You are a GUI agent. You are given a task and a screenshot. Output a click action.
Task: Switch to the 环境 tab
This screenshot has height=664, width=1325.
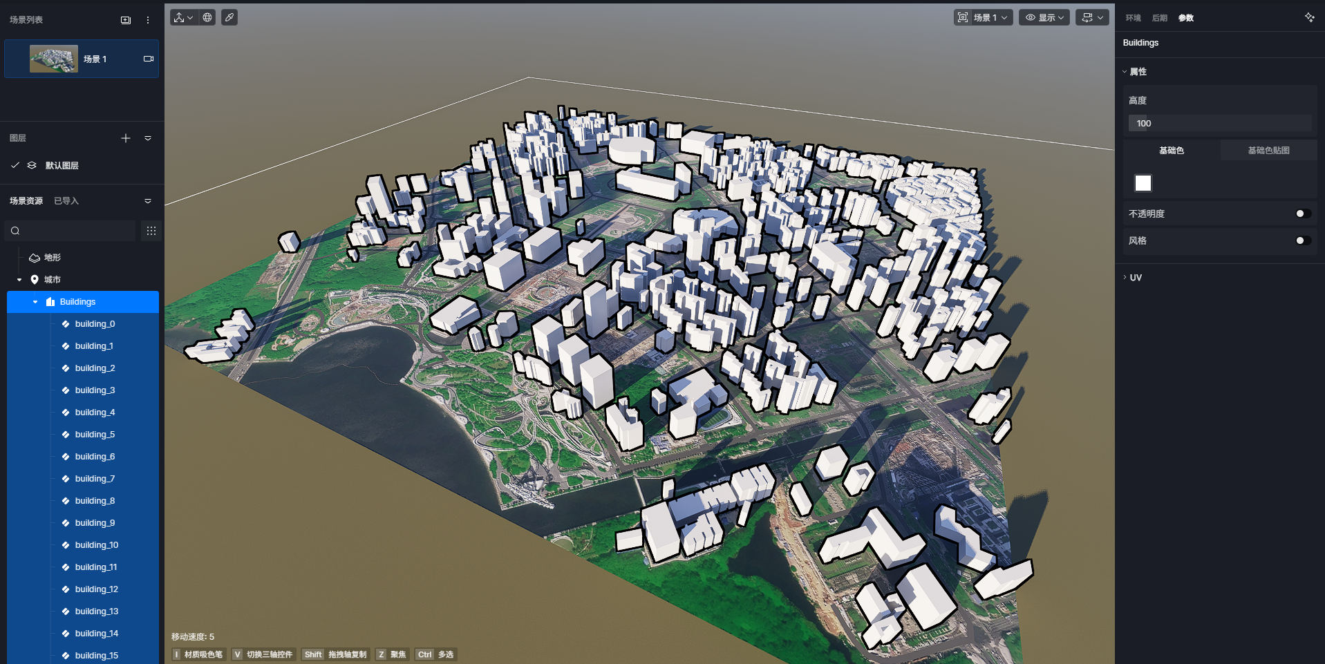pyautogui.click(x=1133, y=18)
